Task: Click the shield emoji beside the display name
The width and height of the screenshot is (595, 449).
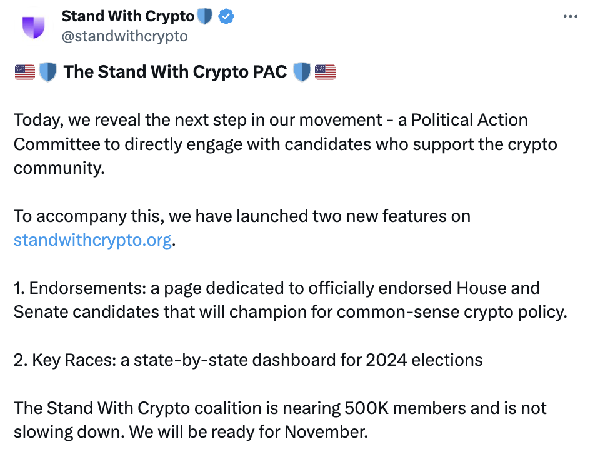Action: click(205, 17)
